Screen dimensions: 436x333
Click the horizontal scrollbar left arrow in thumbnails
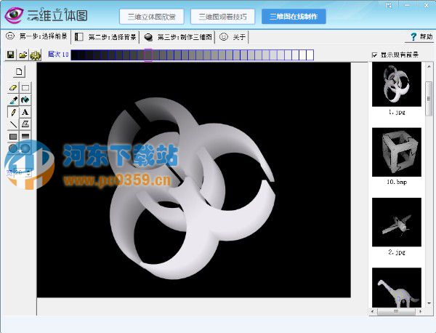[374, 312]
